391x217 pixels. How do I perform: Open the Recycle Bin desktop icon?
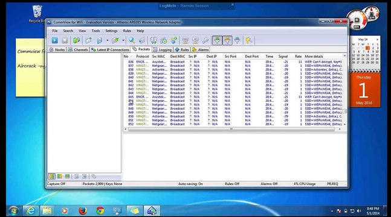click(37, 14)
